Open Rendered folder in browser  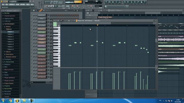pos(7,94)
